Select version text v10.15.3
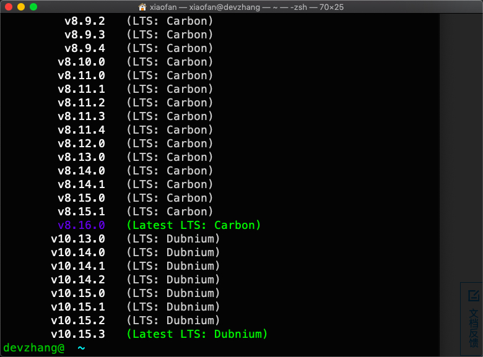483x357 pixels. (x=78, y=334)
